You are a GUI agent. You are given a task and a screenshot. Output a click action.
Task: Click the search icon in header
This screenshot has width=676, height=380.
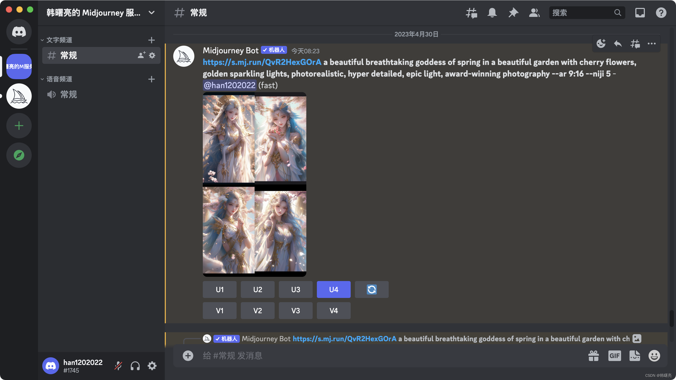[x=617, y=12]
